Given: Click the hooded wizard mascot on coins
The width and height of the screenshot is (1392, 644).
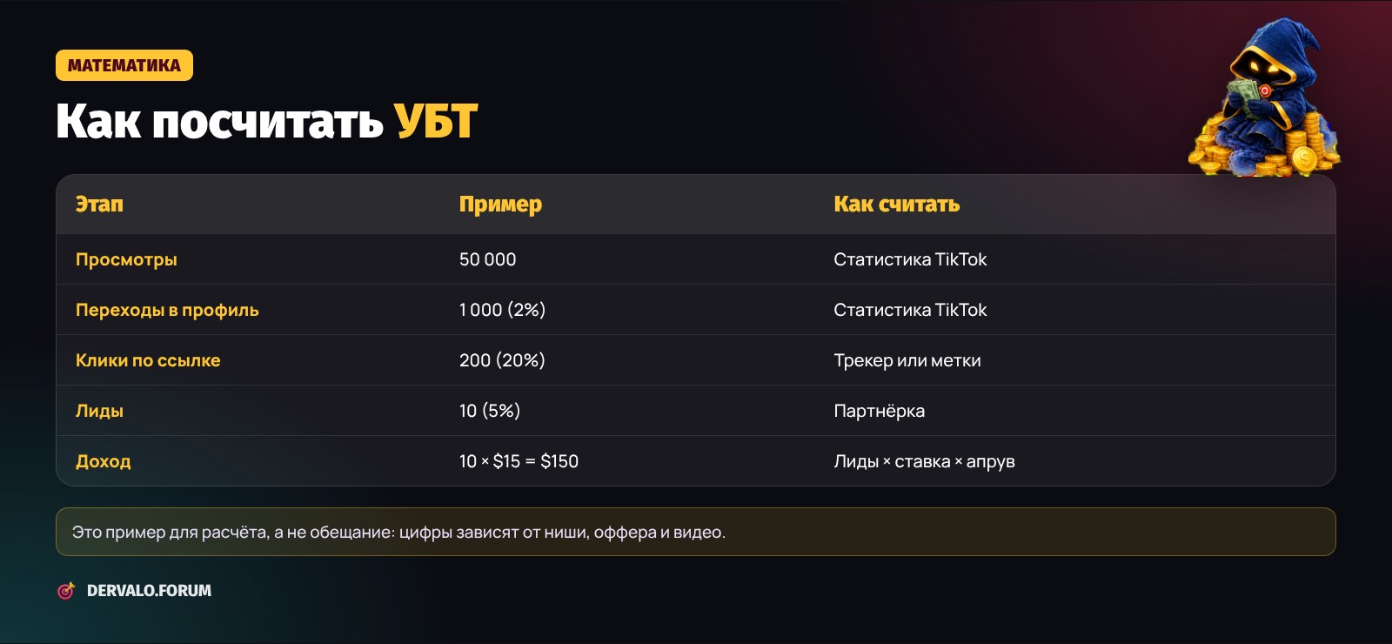Looking at the screenshot, I should [x=1265, y=98].
